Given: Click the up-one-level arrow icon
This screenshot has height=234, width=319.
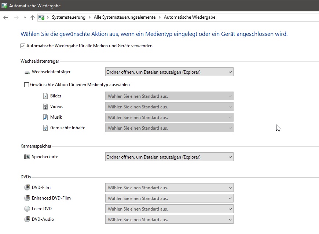Looking at the screenshot, I should click(33, 17).
